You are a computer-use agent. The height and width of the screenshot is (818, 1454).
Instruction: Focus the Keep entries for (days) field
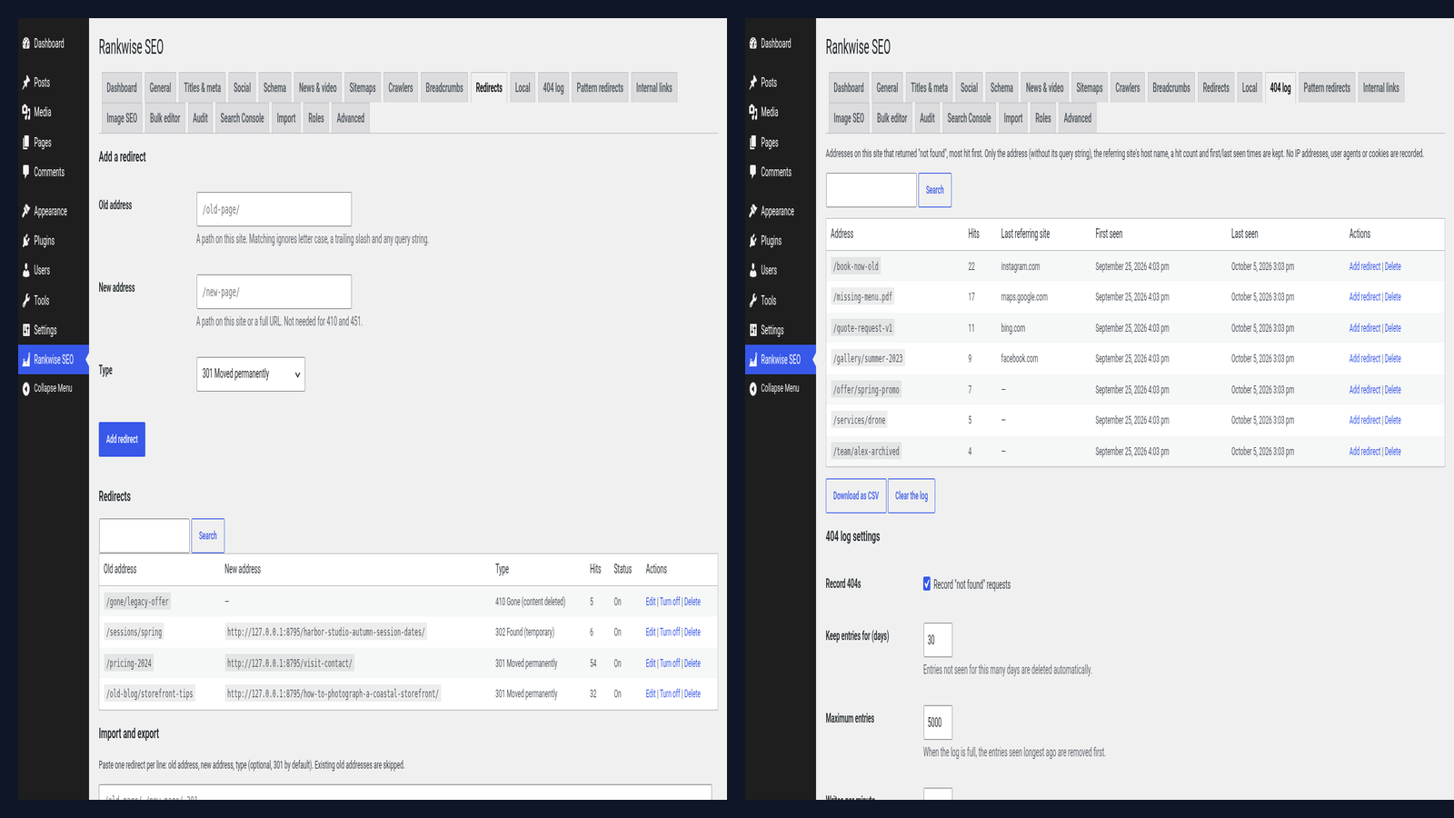938,640
